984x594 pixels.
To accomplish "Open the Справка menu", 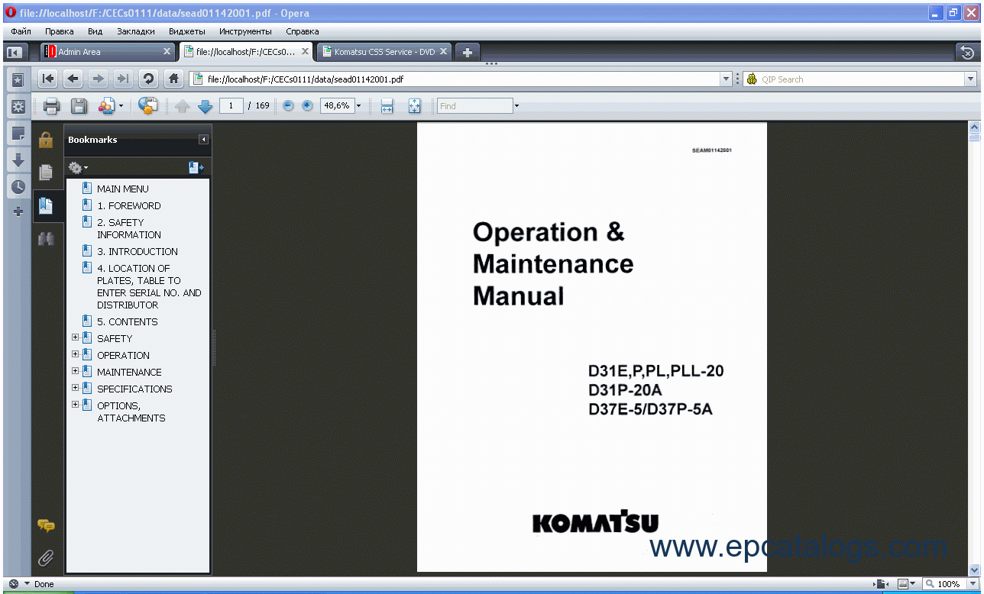I will tap(302, 31).
